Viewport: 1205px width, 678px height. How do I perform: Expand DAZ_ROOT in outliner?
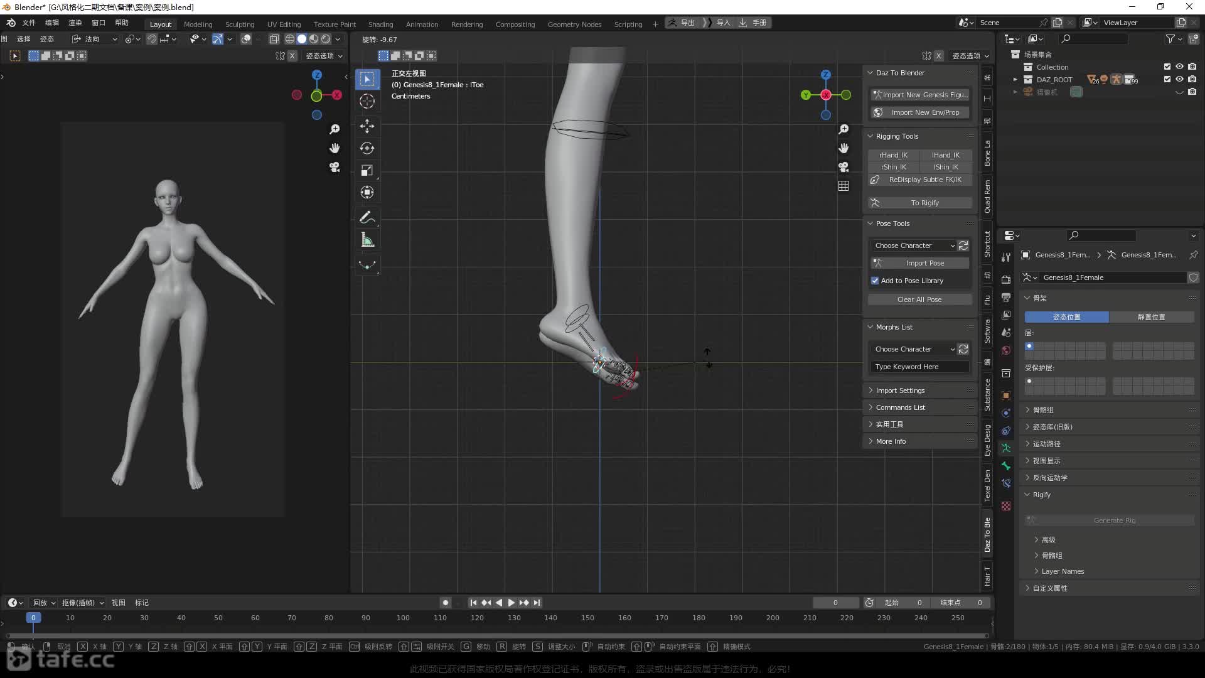1015,79
